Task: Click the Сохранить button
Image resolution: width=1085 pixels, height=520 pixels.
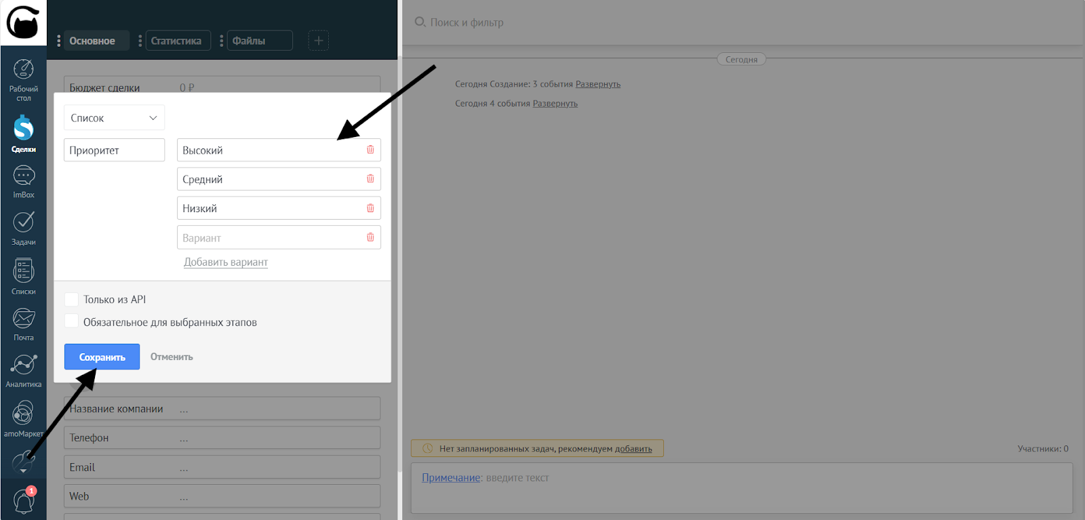Action: [x=102, y=357]
